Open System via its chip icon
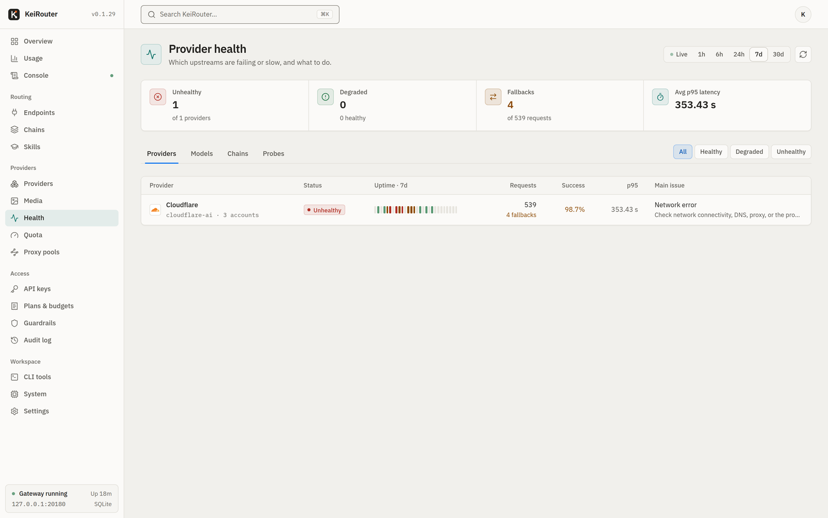Screen dimensions: 828x518 click(14, 394)
